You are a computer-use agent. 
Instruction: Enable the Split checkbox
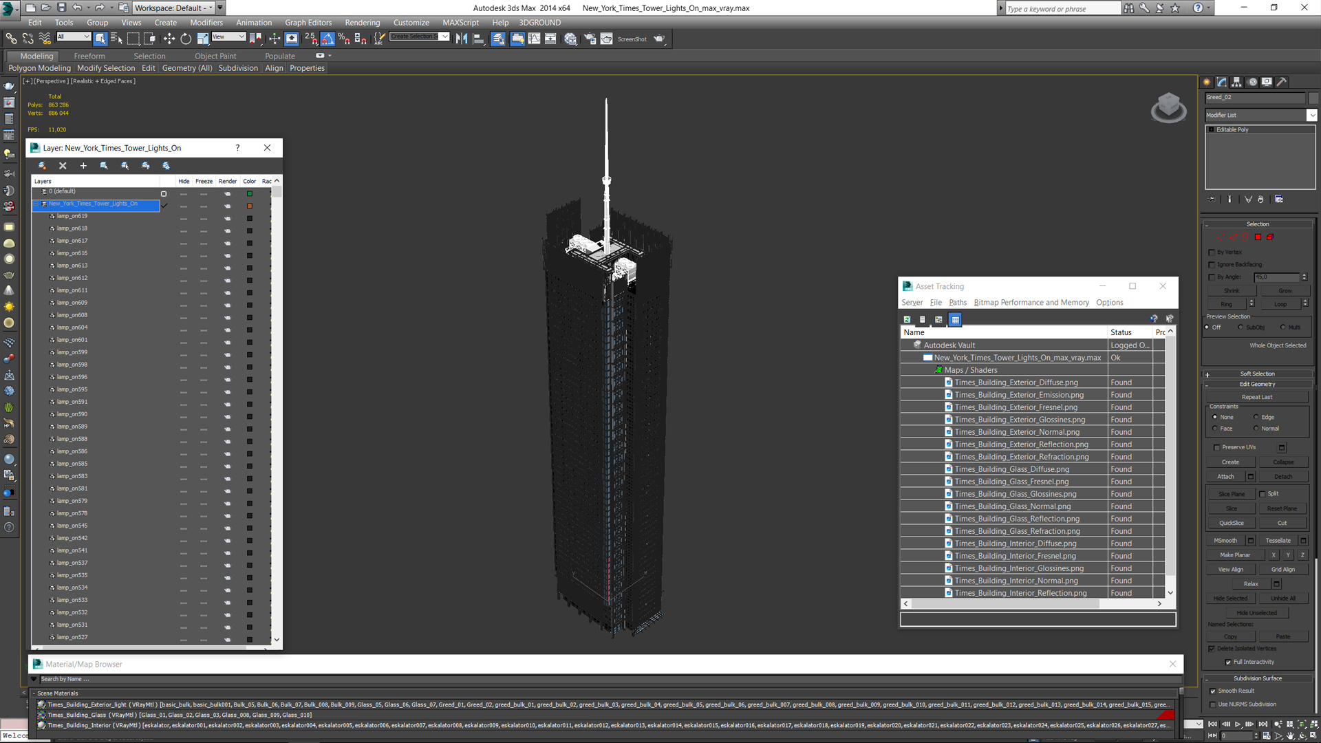coord(1263,494)
